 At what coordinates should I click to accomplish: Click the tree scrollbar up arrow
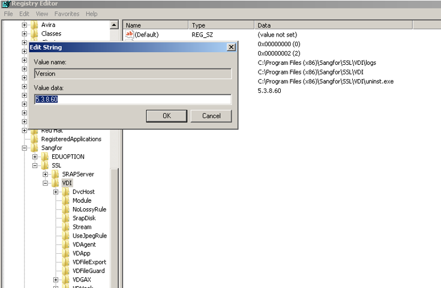pyautogui.click(x=114, y=25)
